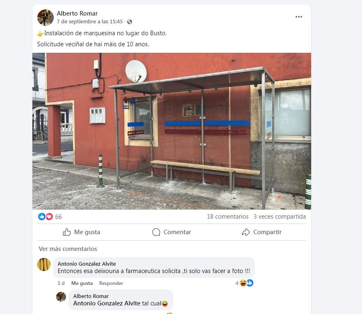Open the bus shelter photo

(171, 131)
